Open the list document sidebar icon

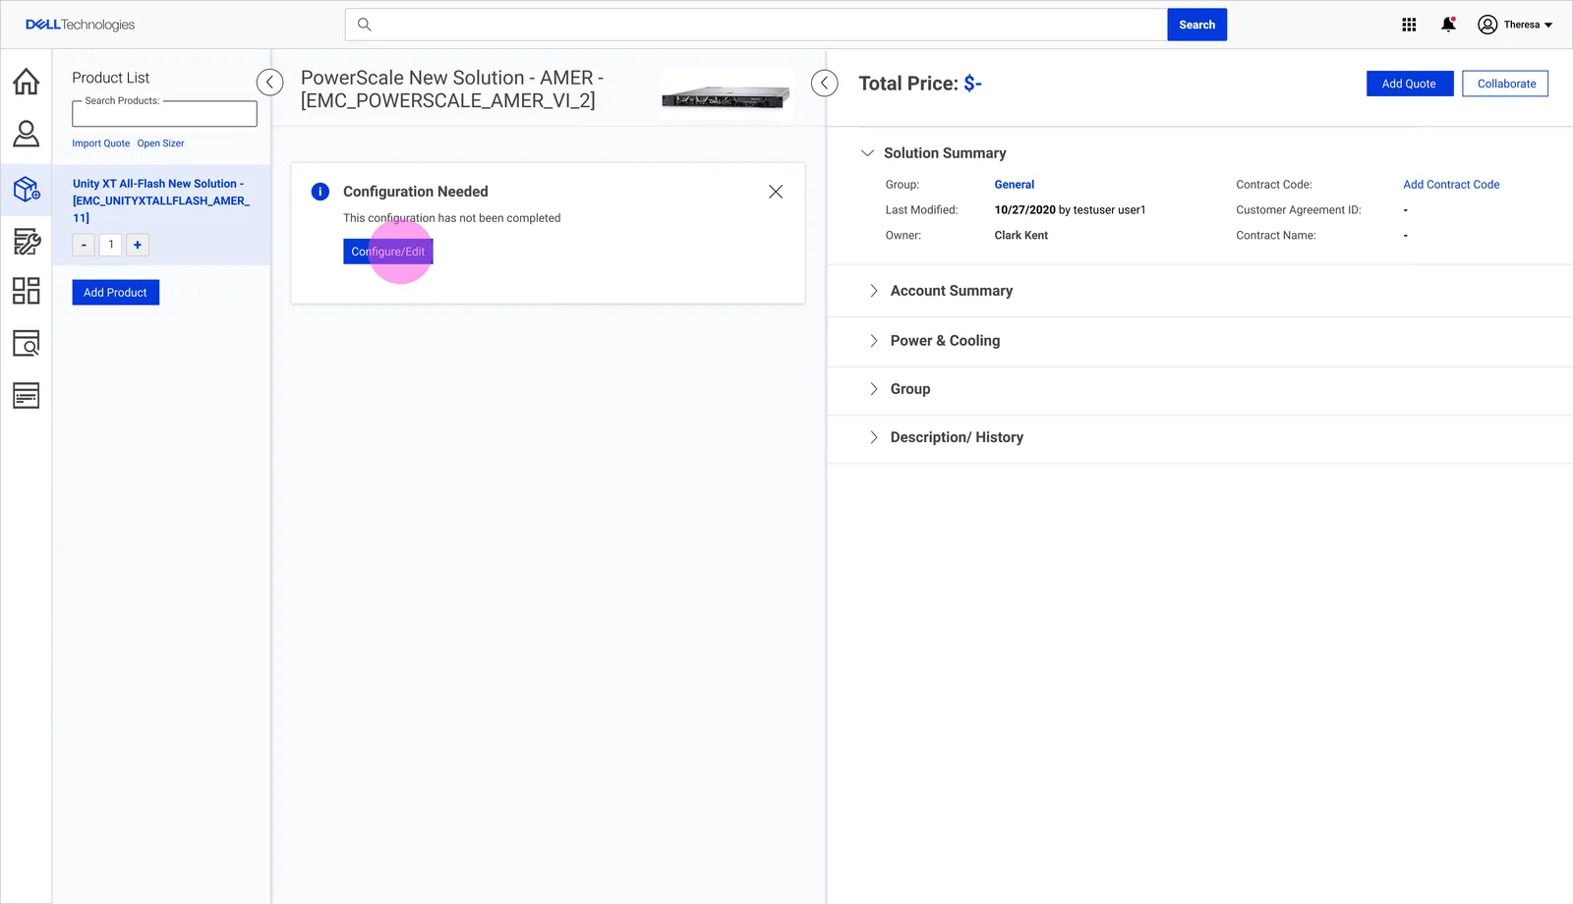tap(27, 395)
